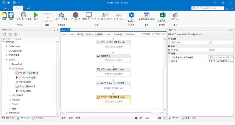Expand the ターゲット property

click(169, 50)
